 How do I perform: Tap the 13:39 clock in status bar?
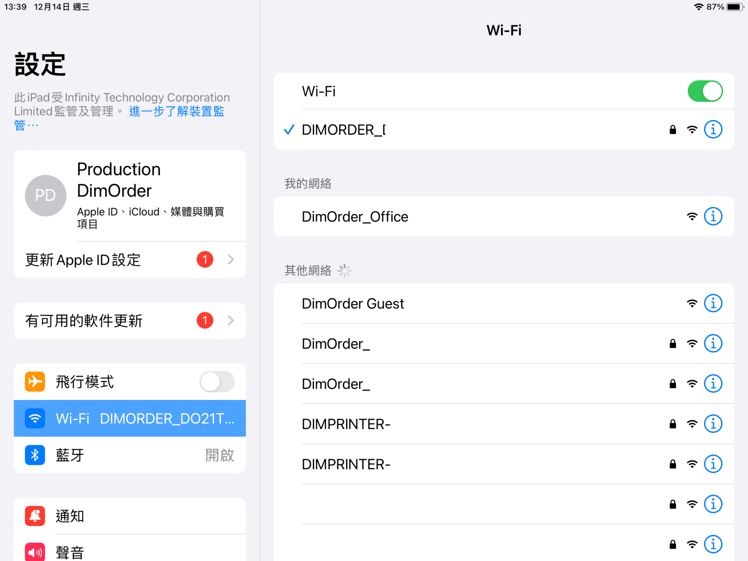click(15, 7)
